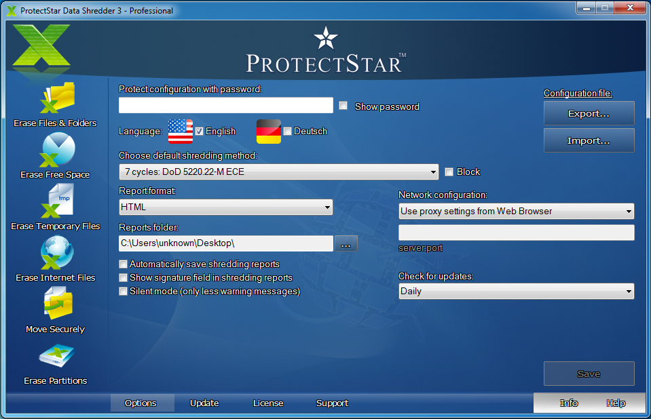651x419 pixels.
Task: Click the Erase Files & Folders label
Action: point(55,123)
